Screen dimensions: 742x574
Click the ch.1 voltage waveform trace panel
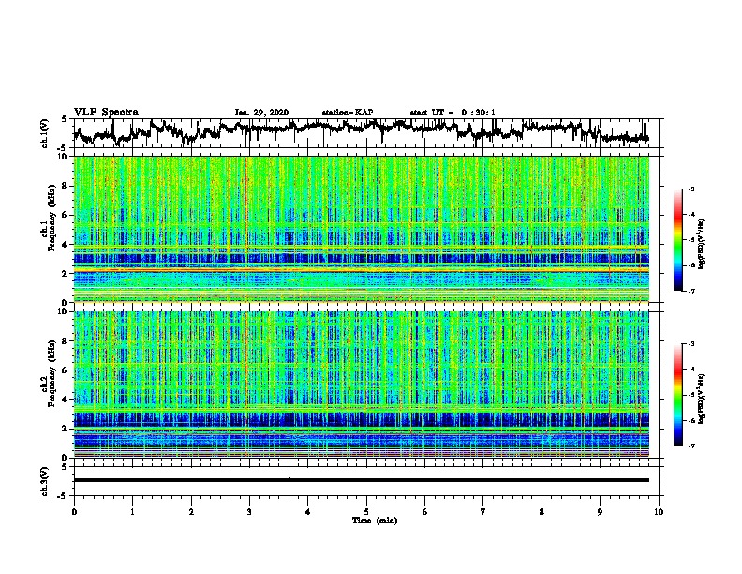coord(366,133)
